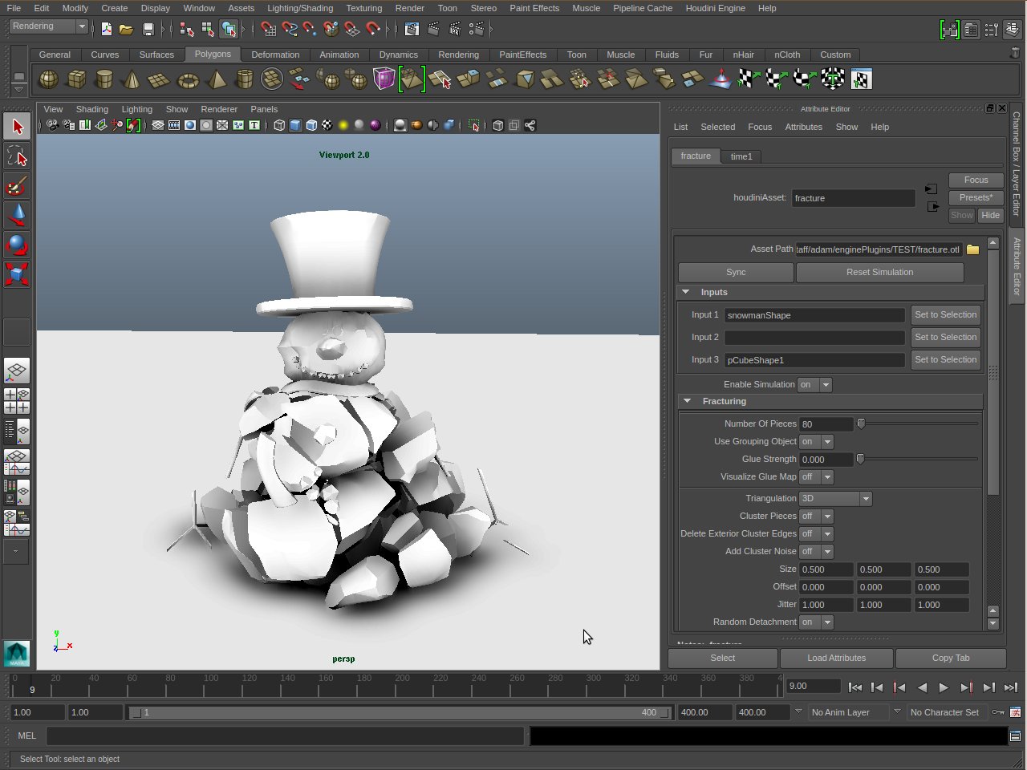Toggle use all lights in viewport
Image resolution: width=1027 pixels, height=770 pixels.
[343, 125]
